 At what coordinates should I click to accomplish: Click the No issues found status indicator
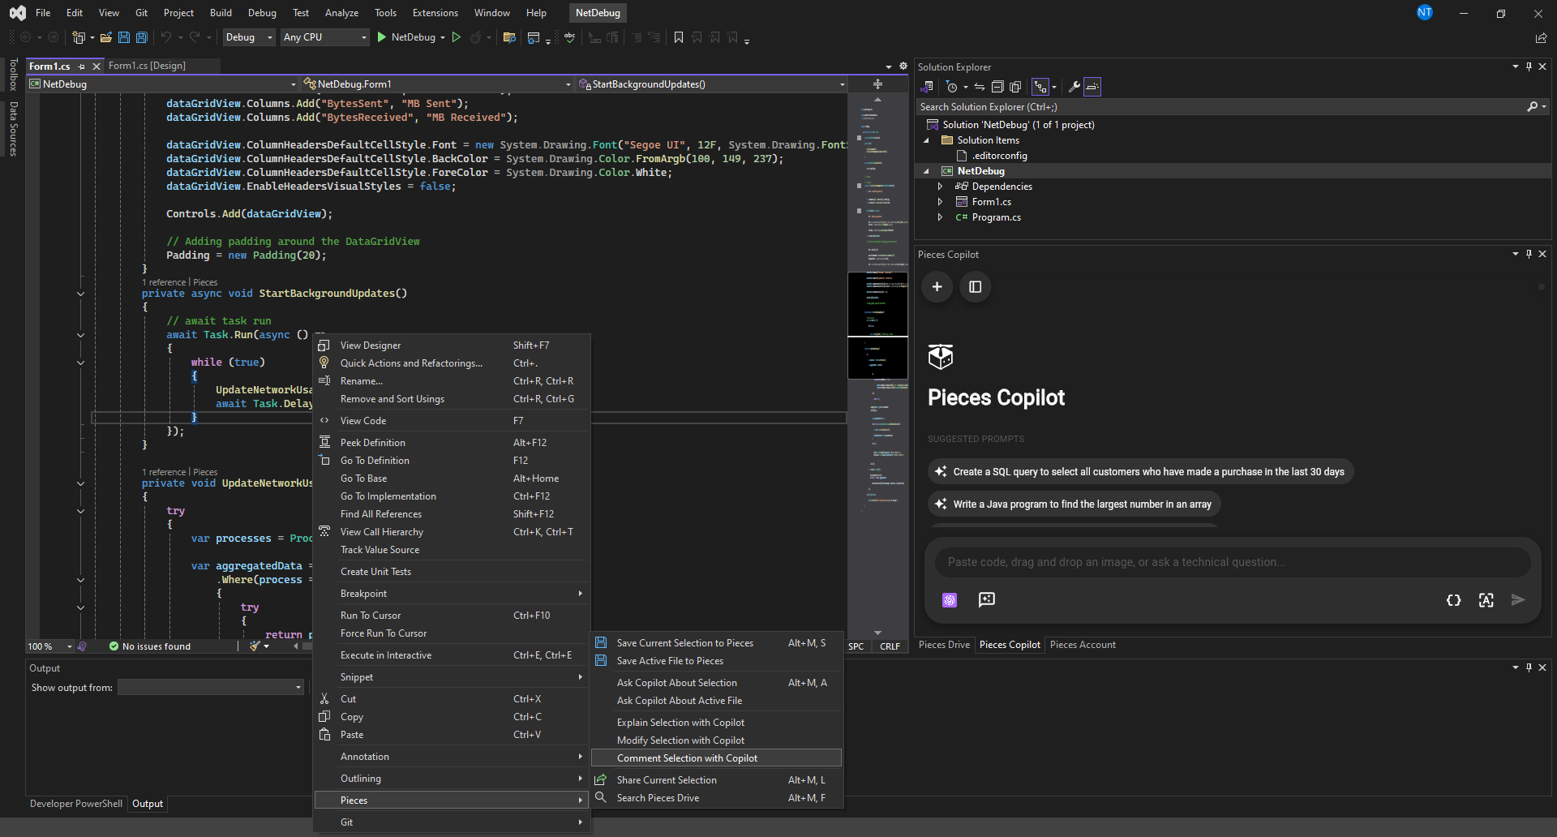click(150, 646)
